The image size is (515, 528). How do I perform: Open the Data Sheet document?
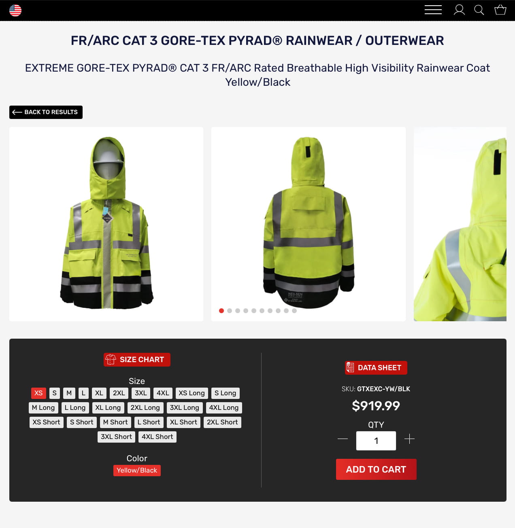(x=376, y=368)
